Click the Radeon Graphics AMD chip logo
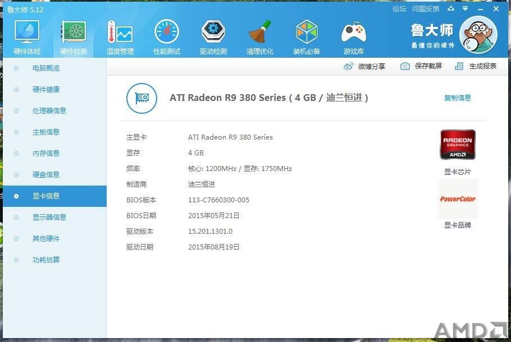 [458, 145]
